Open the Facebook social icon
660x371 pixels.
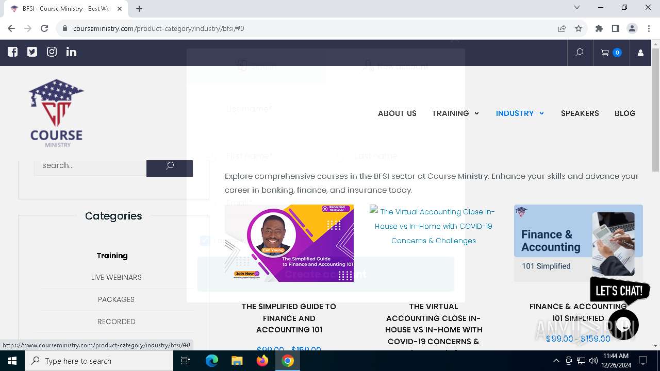click(13, 52)
